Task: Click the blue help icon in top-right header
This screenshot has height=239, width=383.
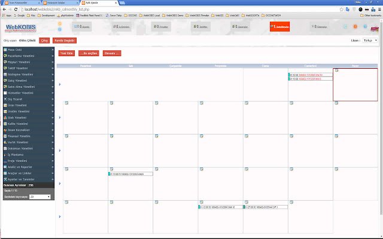Action: (365, 26)
